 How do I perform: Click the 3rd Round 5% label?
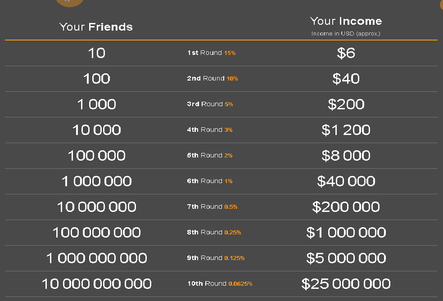click(x=210, y=104)
